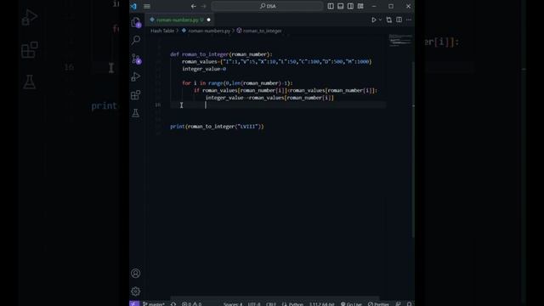Click line number 16 in gutter
Viewport: 544px width, 306px height.
click(x=158, y=105)
